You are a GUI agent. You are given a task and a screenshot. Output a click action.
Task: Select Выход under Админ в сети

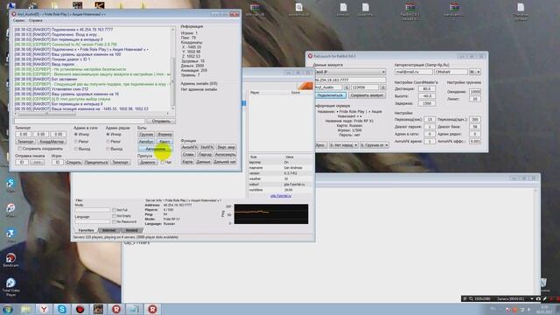(76, 149)
